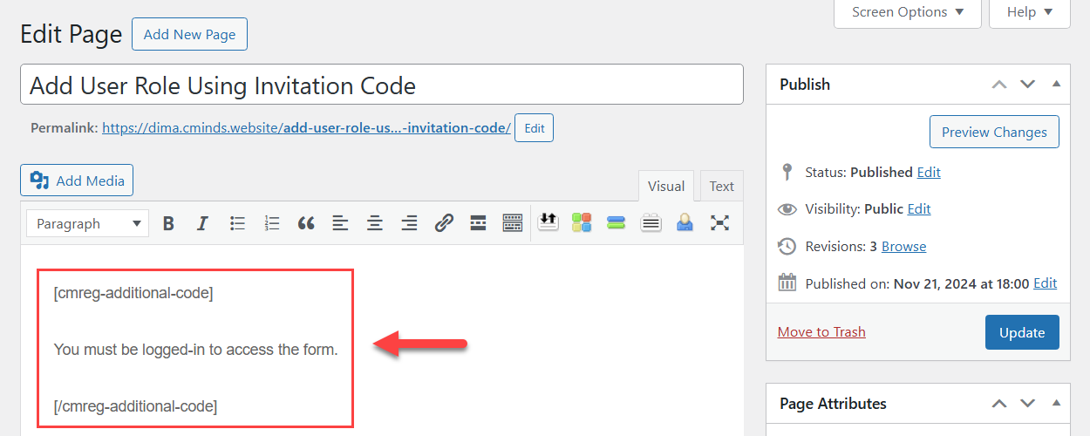Apply blockquote formatting
Screen dimensions: 1090x436
click(x=306, y=223)
